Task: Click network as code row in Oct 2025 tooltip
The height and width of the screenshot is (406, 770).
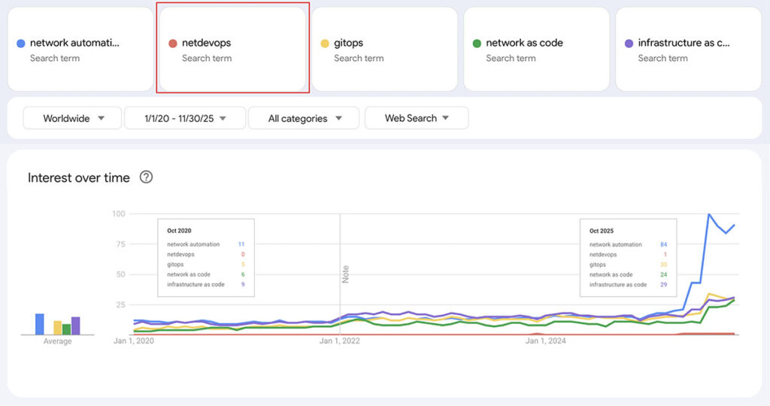Action: click(x=628, y=274)
